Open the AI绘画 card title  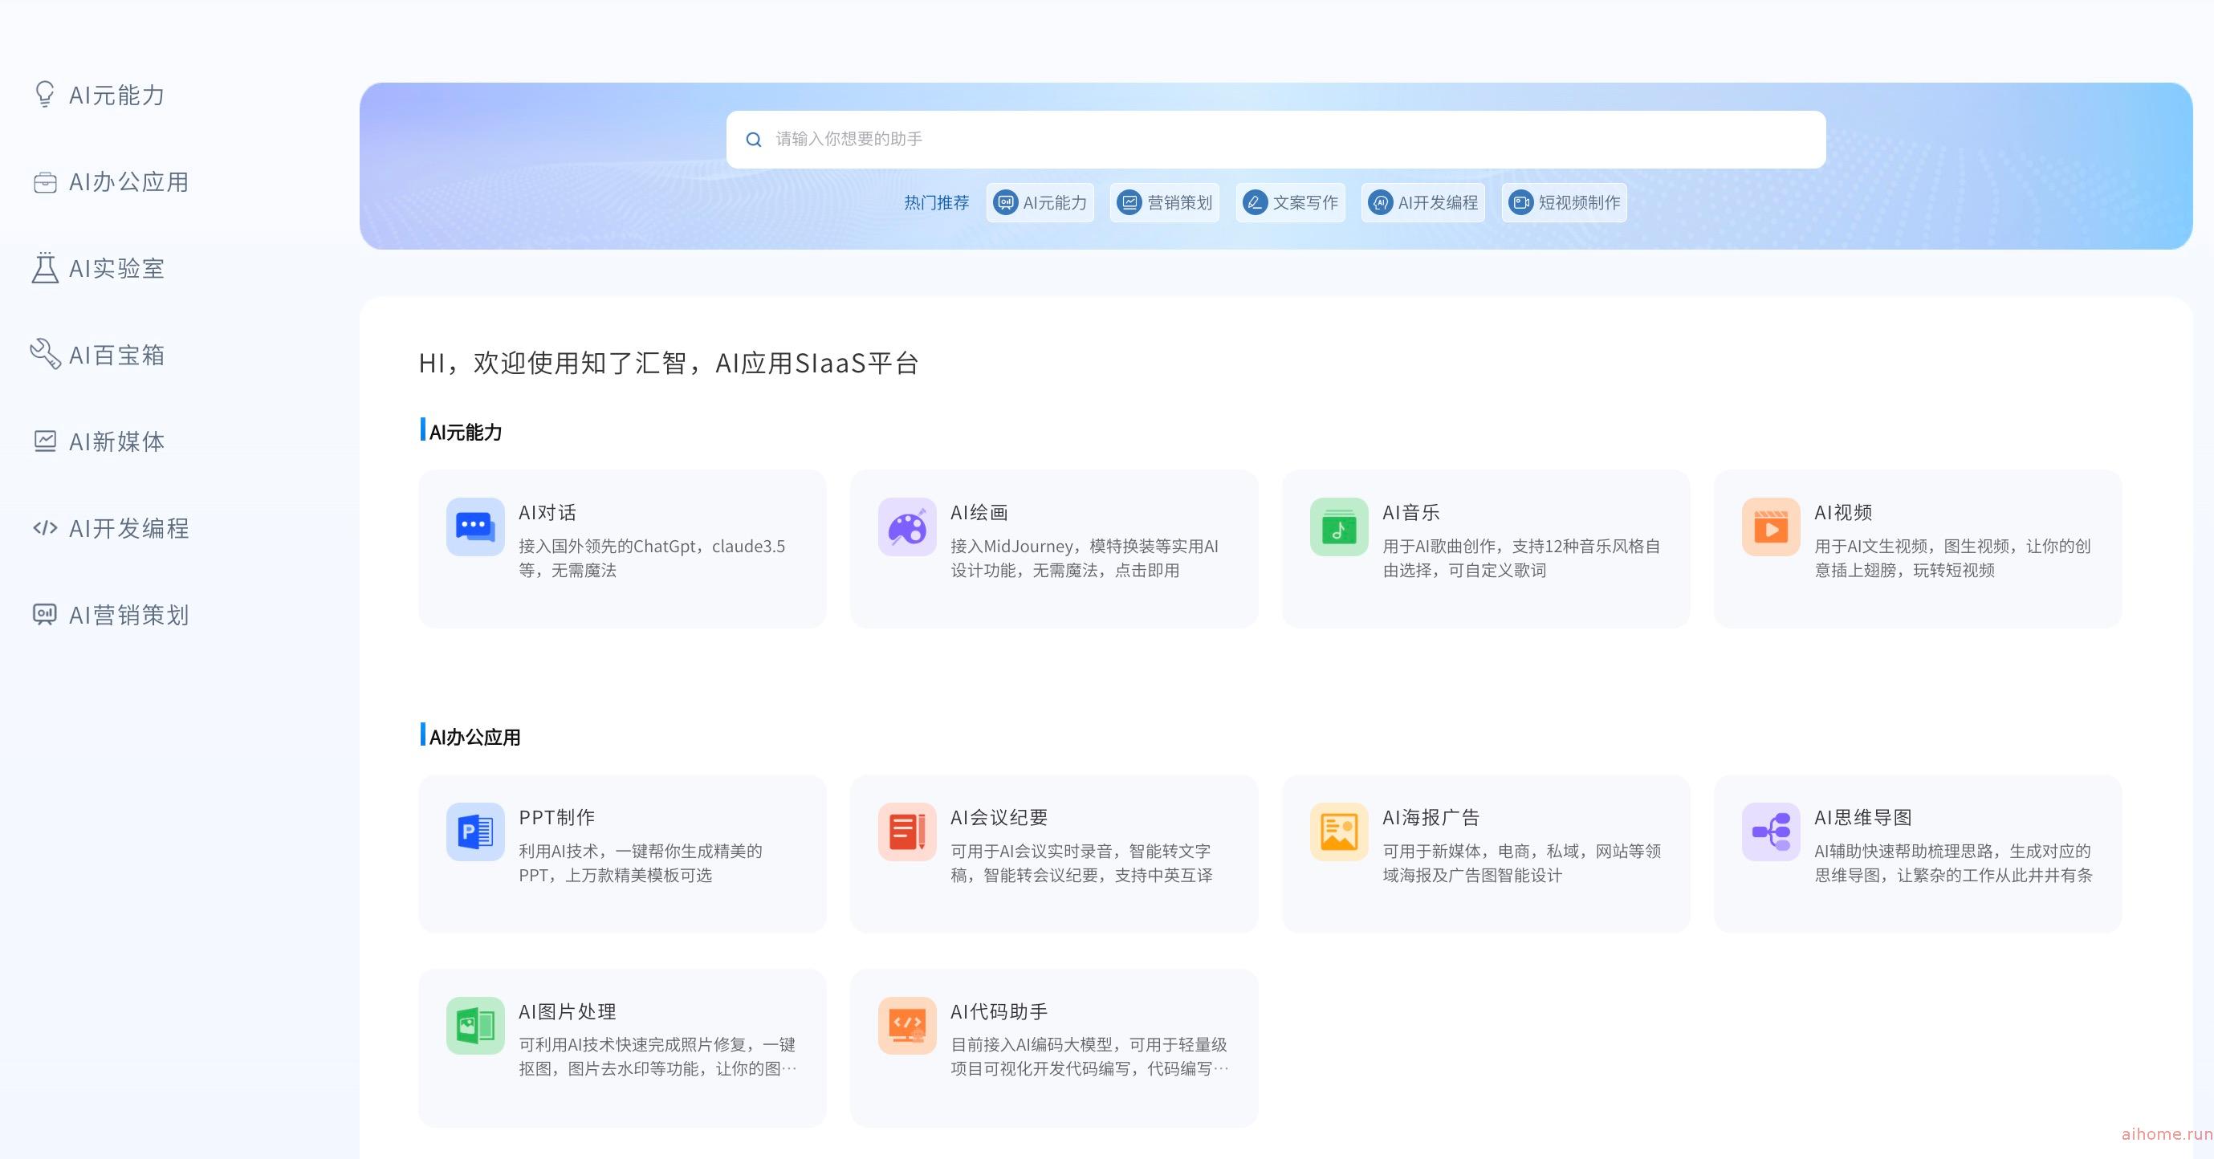coord(979,513)
